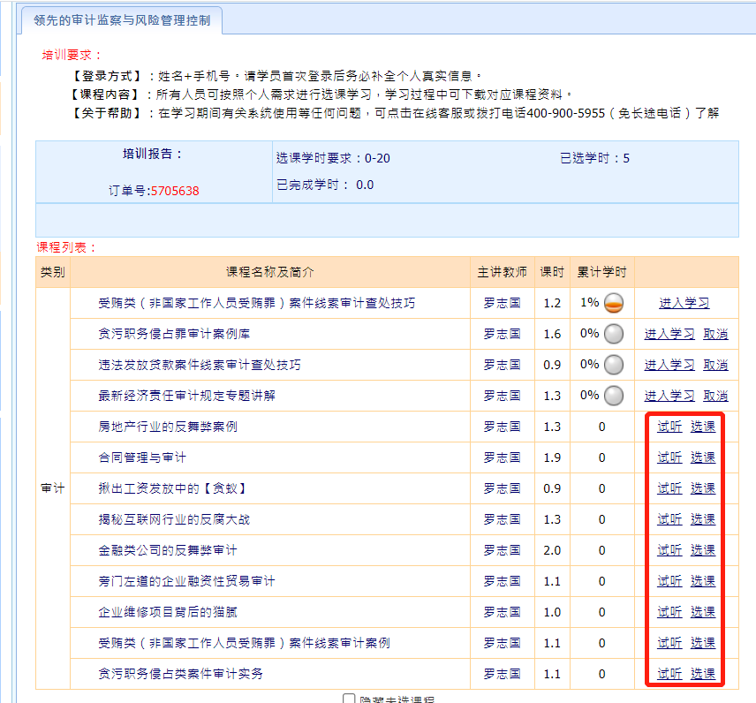Click the 1.6 class-hours cell
The image size is (756, 703).
tap(552, 334)
